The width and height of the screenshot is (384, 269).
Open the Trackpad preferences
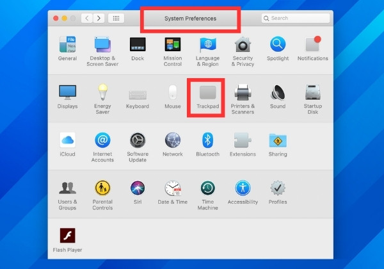pos(207,97)
